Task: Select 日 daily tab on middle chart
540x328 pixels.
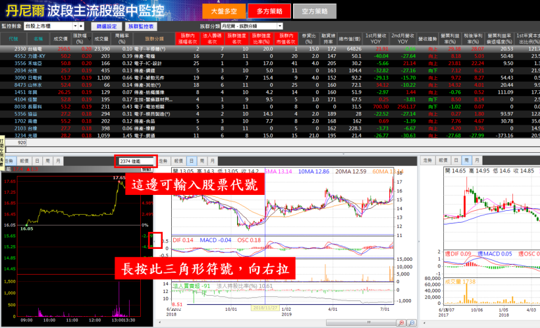Action: click(x=192, y=161)
